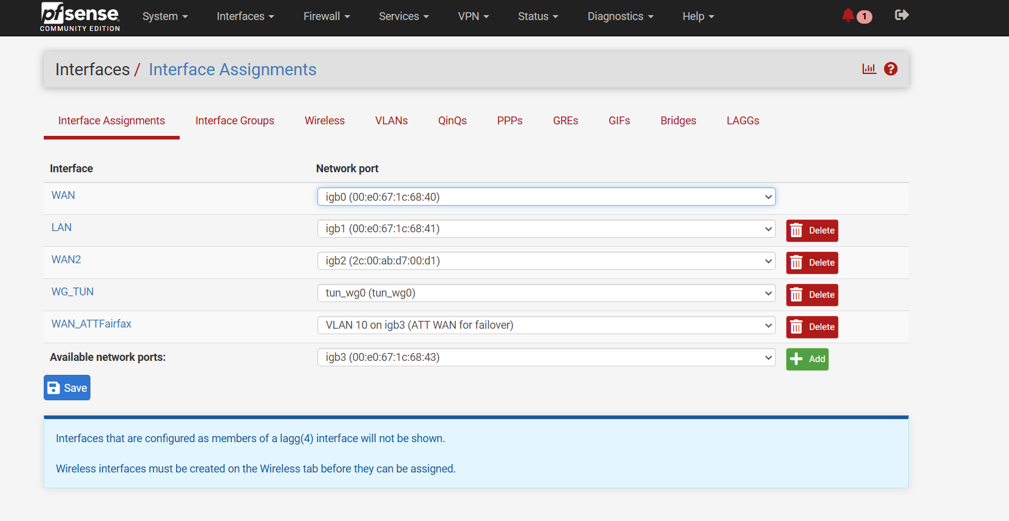Switch to the GREs tab
This screenshot has width=1009, height=521.
[566, 121]
